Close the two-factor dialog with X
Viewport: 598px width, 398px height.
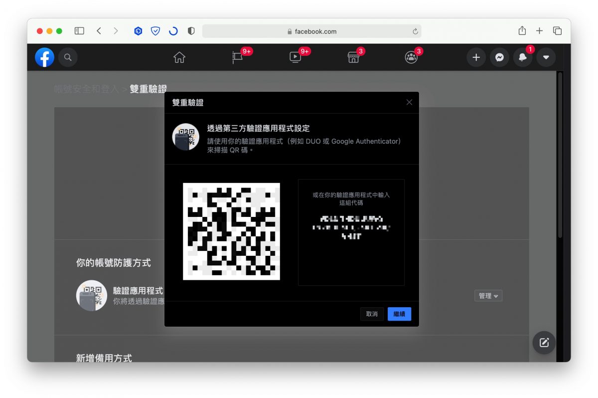pos(409,102)
